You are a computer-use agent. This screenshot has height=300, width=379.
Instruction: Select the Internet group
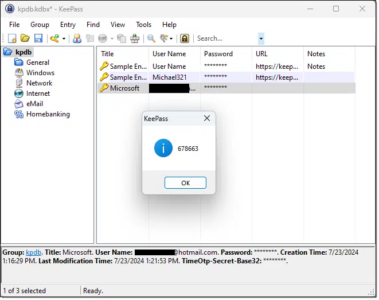38,93
